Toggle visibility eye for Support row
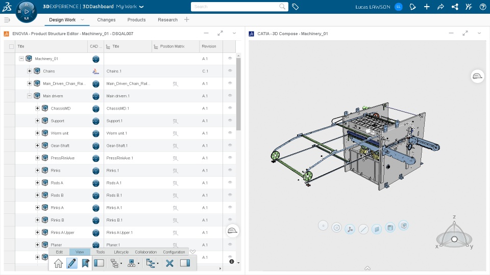 (x=230, y=120)
